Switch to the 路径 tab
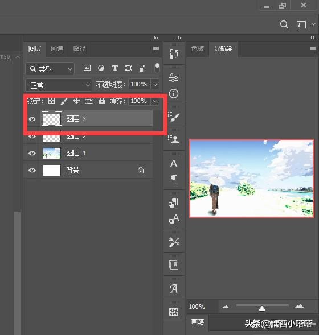Viewport: 319px width, 335px height. 80,49
